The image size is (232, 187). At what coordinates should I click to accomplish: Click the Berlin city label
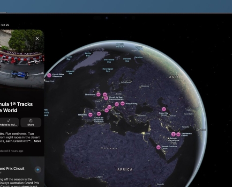pos(119,94)
